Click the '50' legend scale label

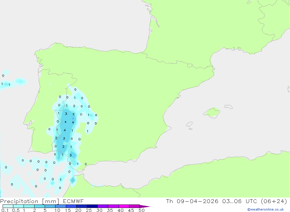click(x=142, y=210)
